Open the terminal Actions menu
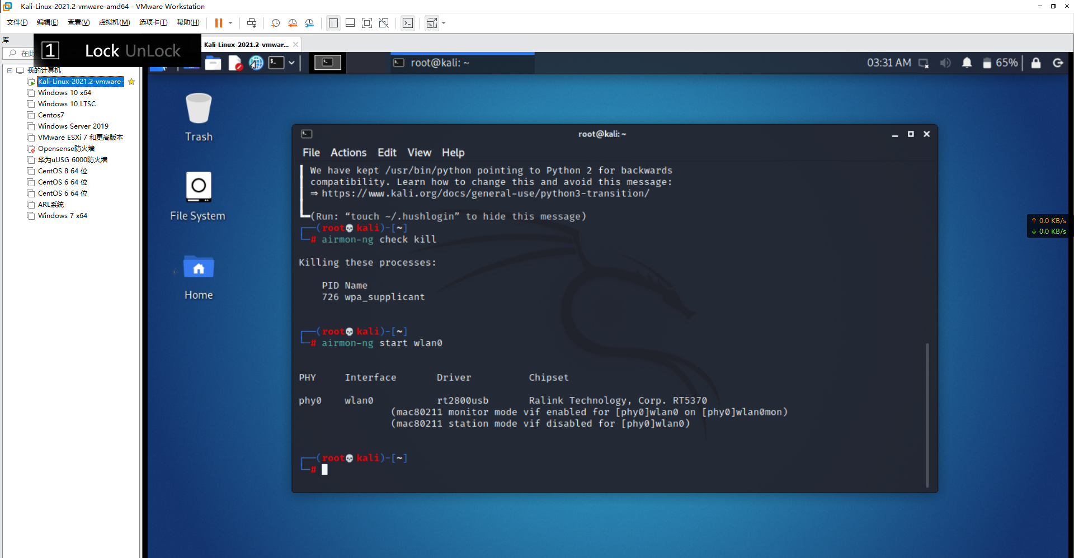 click(x=348, y=153)
